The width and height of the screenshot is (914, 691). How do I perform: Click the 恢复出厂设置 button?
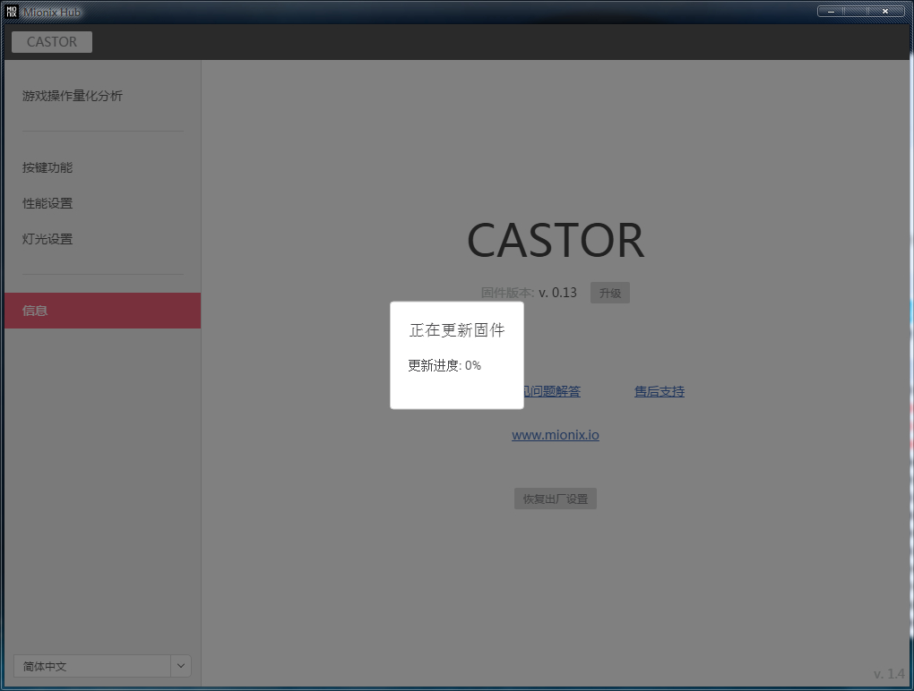pyautogui.click(x=555, y=499)
